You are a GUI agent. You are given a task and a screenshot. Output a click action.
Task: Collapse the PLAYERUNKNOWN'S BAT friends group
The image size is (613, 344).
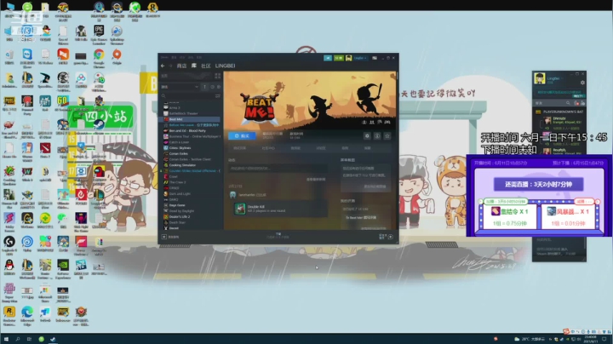click(x=560, y=112)
